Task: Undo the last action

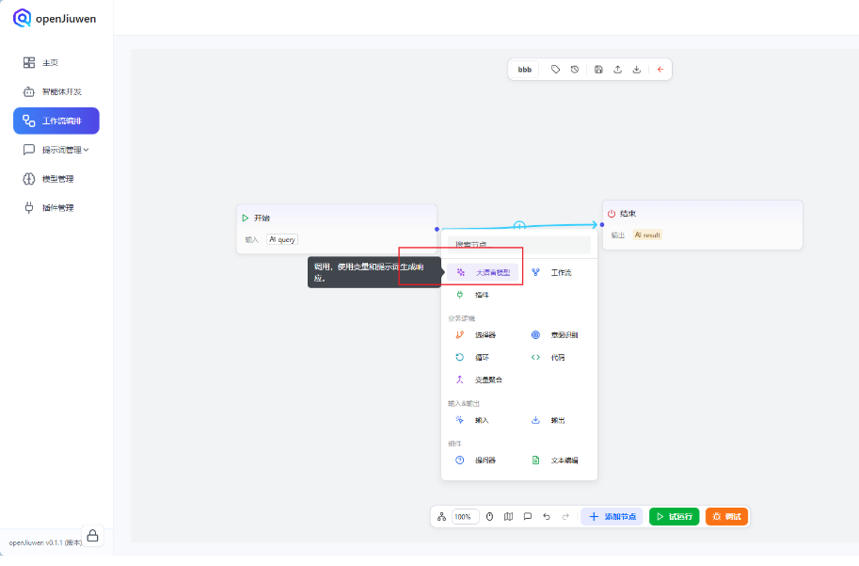Action: [x=547, y=517]
